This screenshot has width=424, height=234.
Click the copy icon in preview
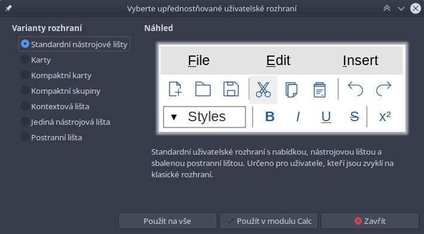291,90
